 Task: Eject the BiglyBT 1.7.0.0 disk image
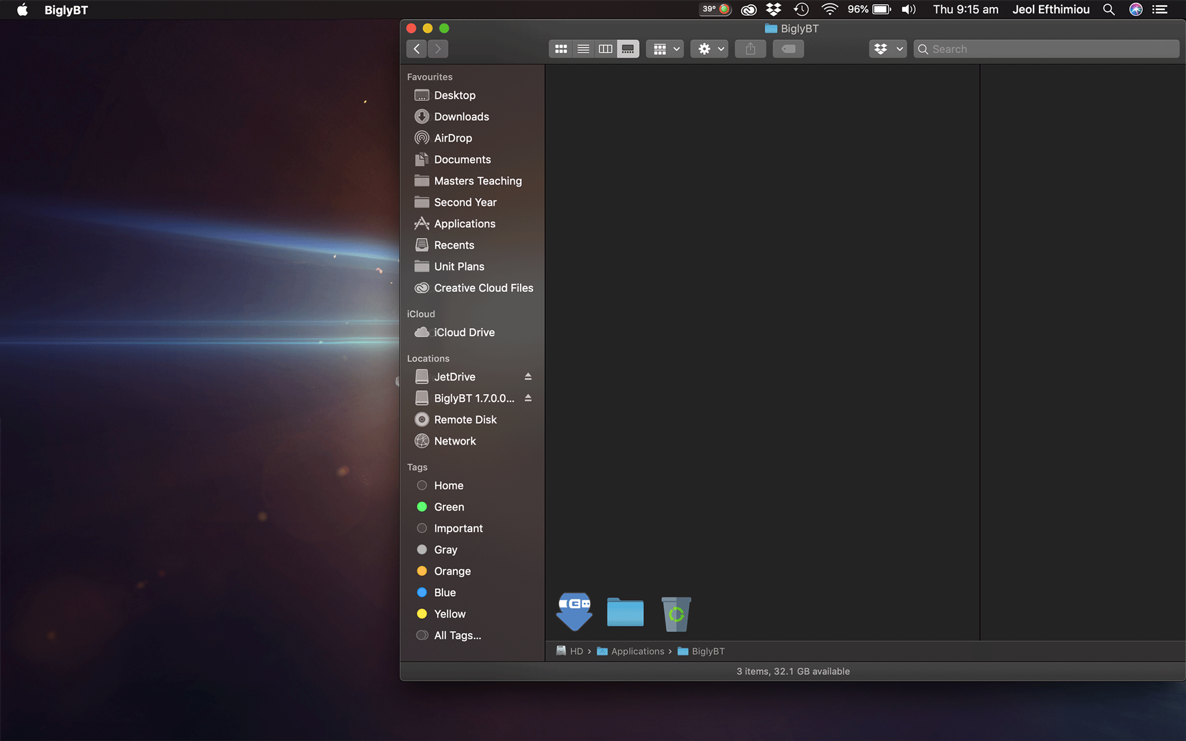(x=528, y=398)
